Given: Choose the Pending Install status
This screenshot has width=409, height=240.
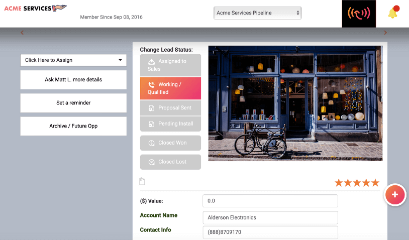Looking at the screenshot, I should click(171, 124).
